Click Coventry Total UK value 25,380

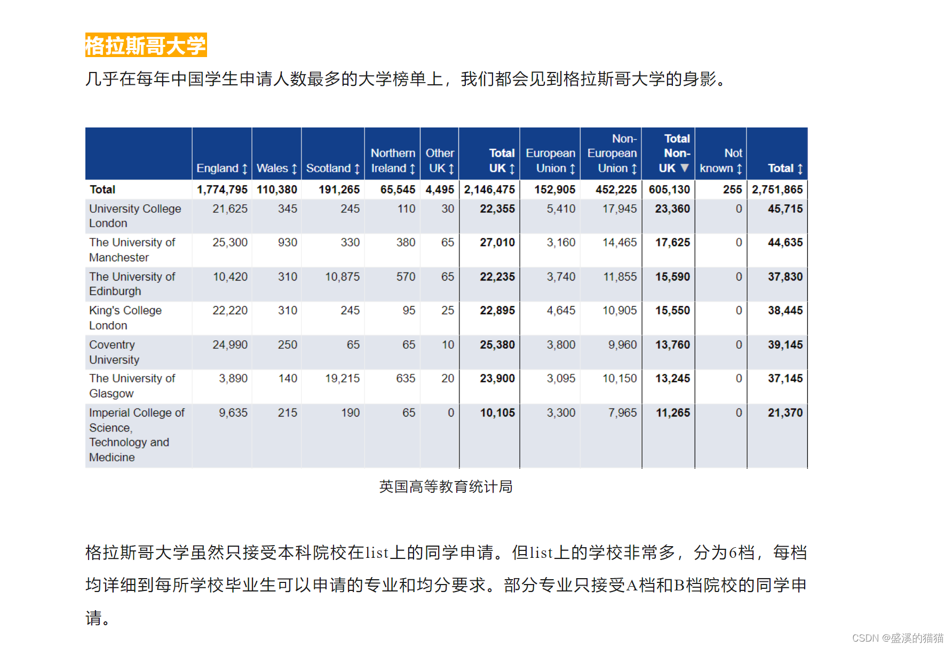tap(497, 345)
